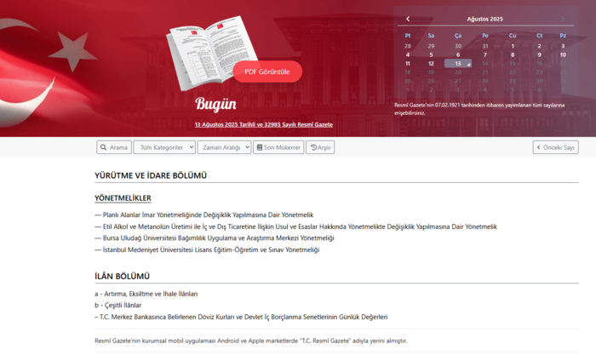Image resolution: width=596 pixels, height=355 pixels.
Task: Select August 2 in the calendar
Action: click(539, 46)
